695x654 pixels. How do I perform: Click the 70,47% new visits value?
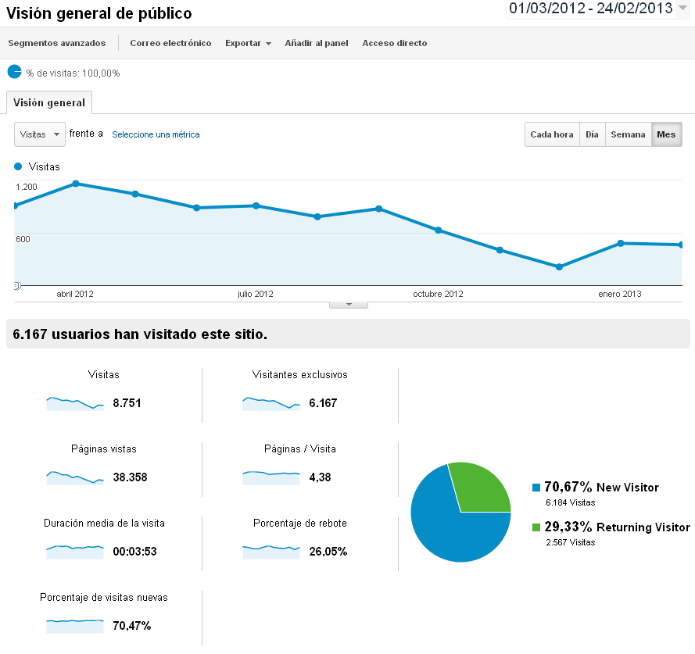(x=131, y=626)
